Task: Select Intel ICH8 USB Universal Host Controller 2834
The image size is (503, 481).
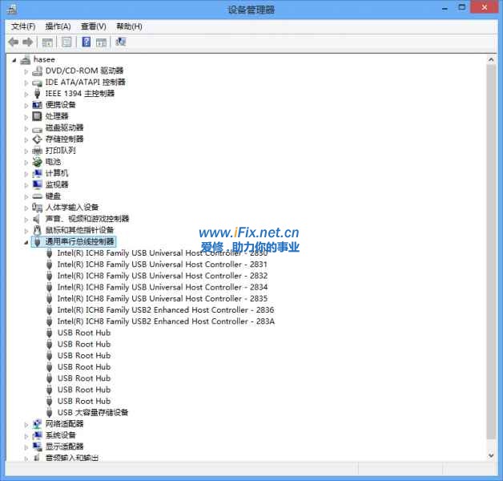Action: click(x=162, y=287)
